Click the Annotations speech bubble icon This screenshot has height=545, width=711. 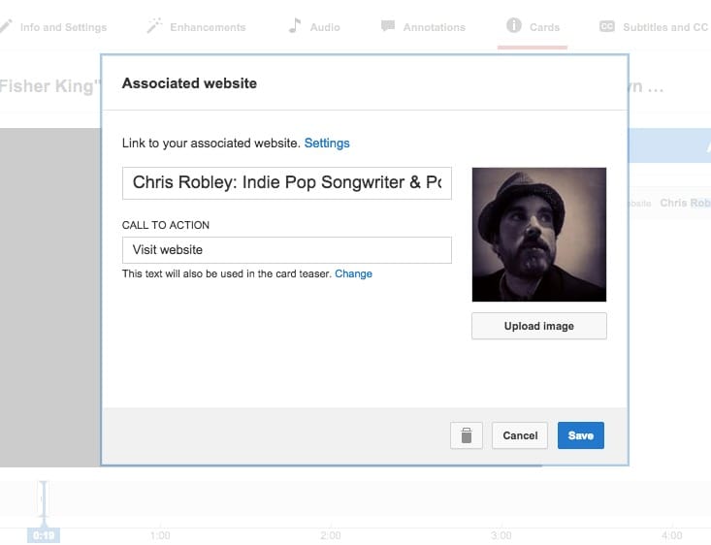pyautogui.click(x=388, y=26)
